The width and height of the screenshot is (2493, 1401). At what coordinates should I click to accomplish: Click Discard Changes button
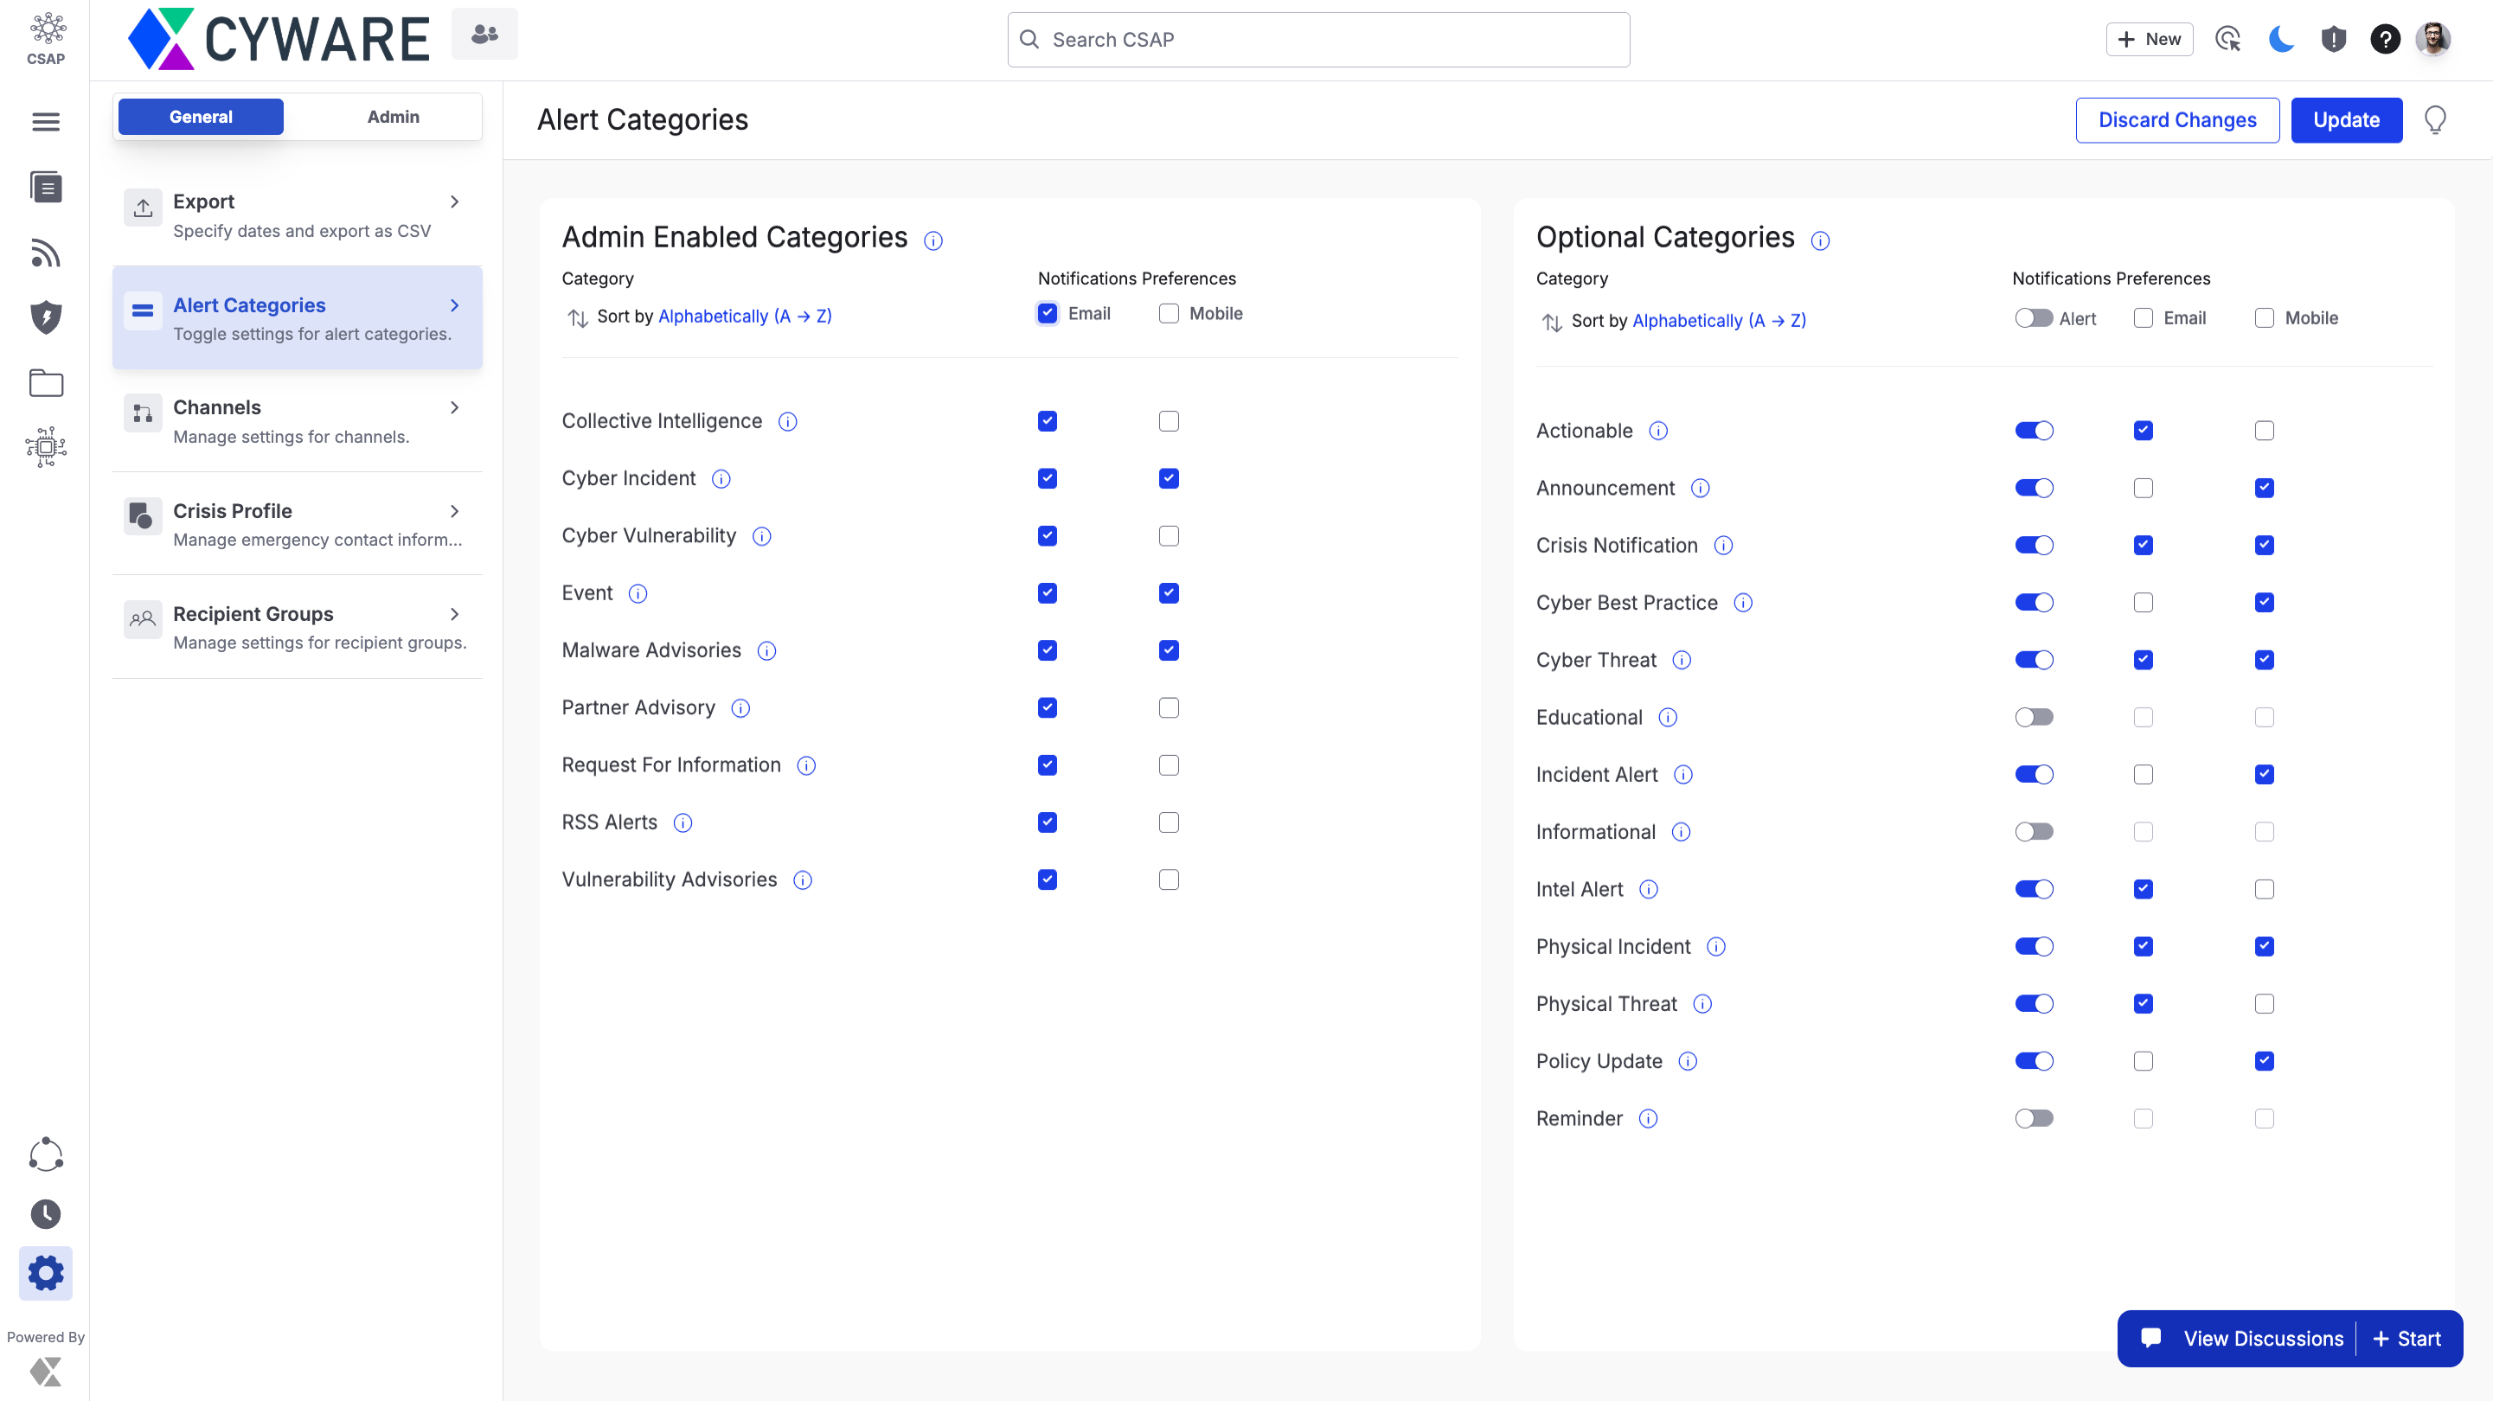click(x=2176, y=120)
